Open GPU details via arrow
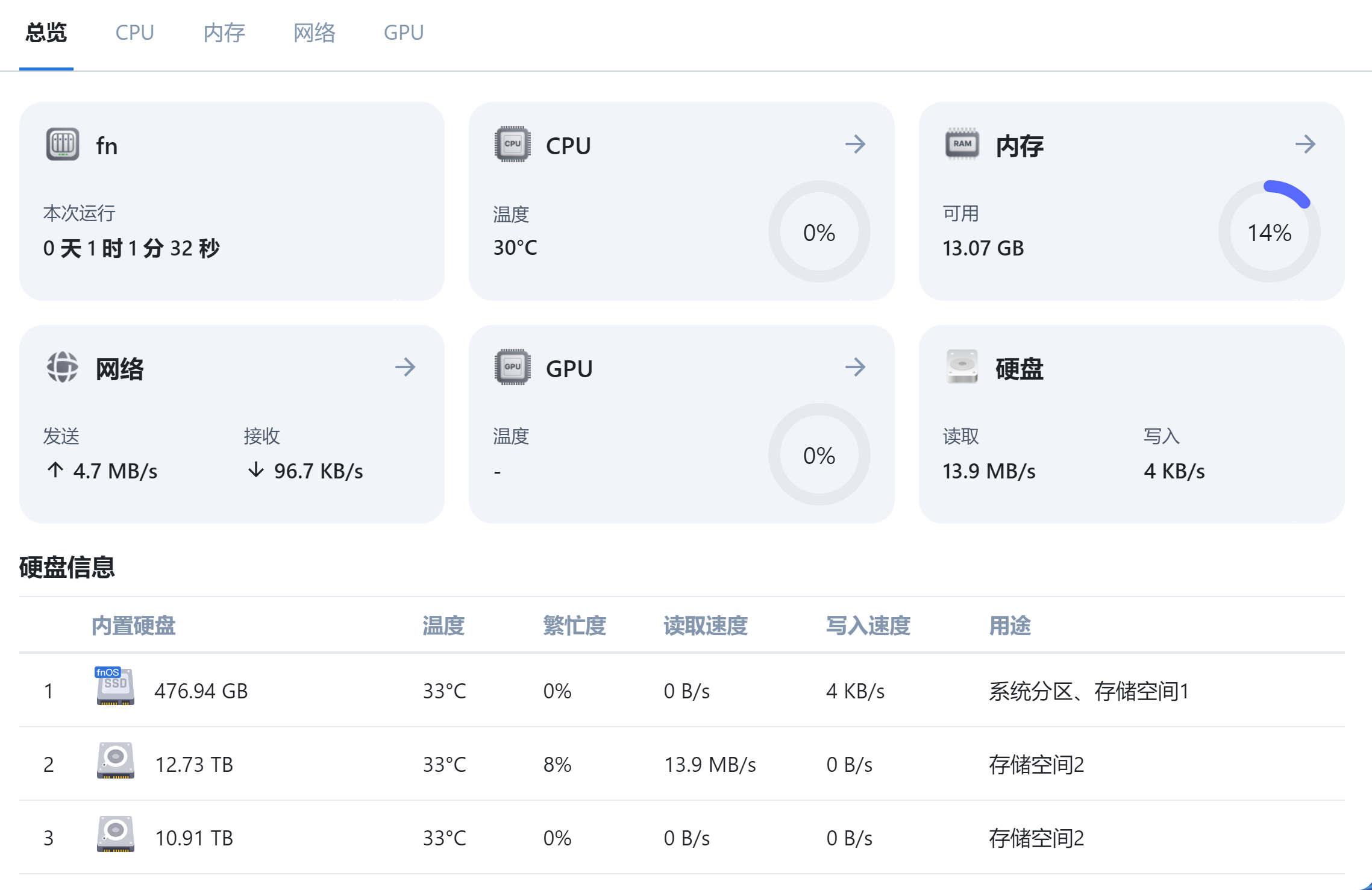The height and width of the screenshot is (890, 1372). coord(855,367)
